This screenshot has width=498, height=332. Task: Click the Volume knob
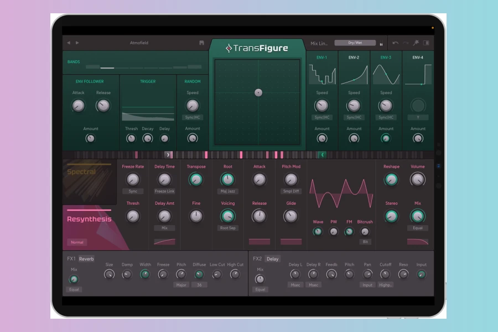(418, 179)
